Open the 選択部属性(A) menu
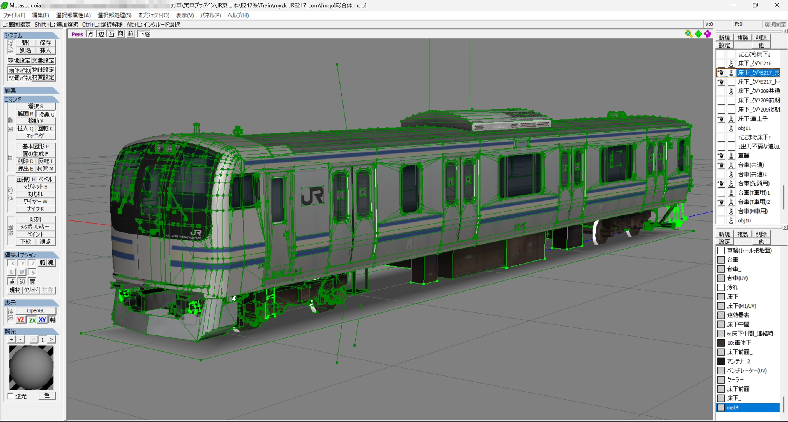This screenshot has height=422, width=788. [x=73, y=15]
